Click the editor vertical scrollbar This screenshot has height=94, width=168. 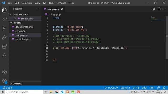[167, 38]
